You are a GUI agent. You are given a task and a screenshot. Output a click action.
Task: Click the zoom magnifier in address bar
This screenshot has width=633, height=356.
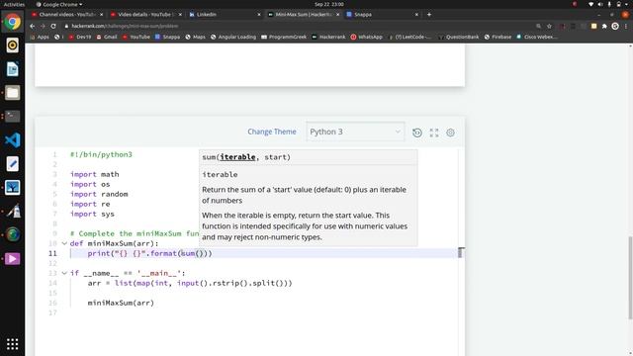[x=538, y=26]
